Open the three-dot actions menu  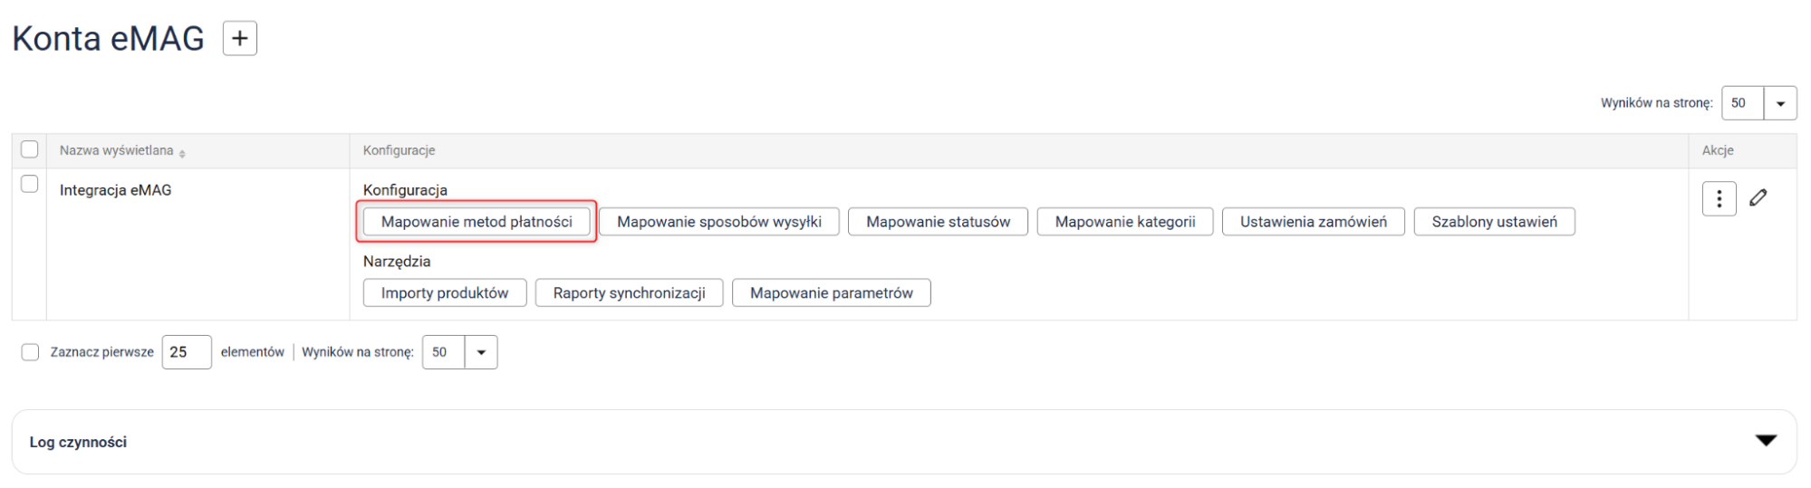click(1719, 198)
